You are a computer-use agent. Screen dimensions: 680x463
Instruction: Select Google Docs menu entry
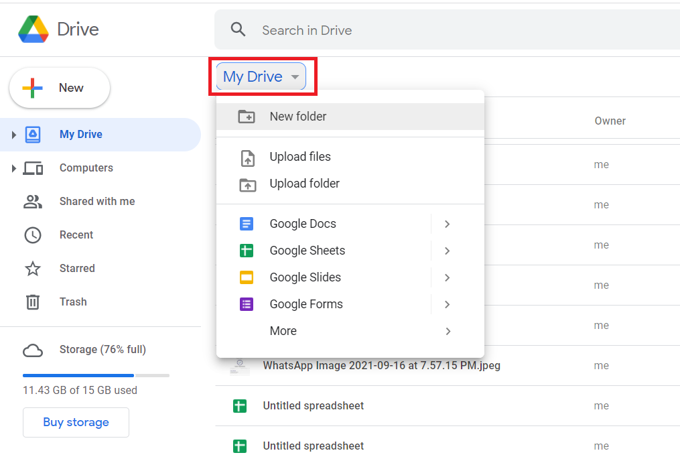coord(350,224)
